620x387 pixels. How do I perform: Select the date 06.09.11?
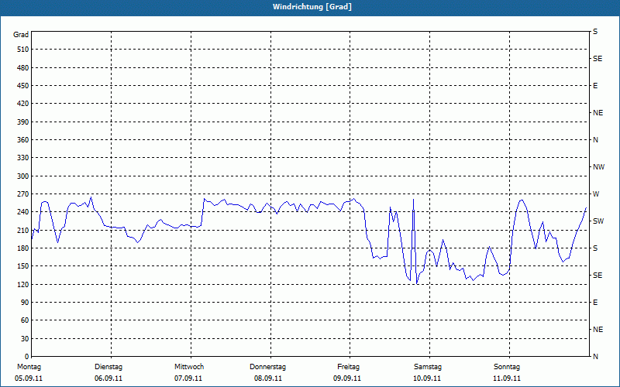click(x=108, y=378)
